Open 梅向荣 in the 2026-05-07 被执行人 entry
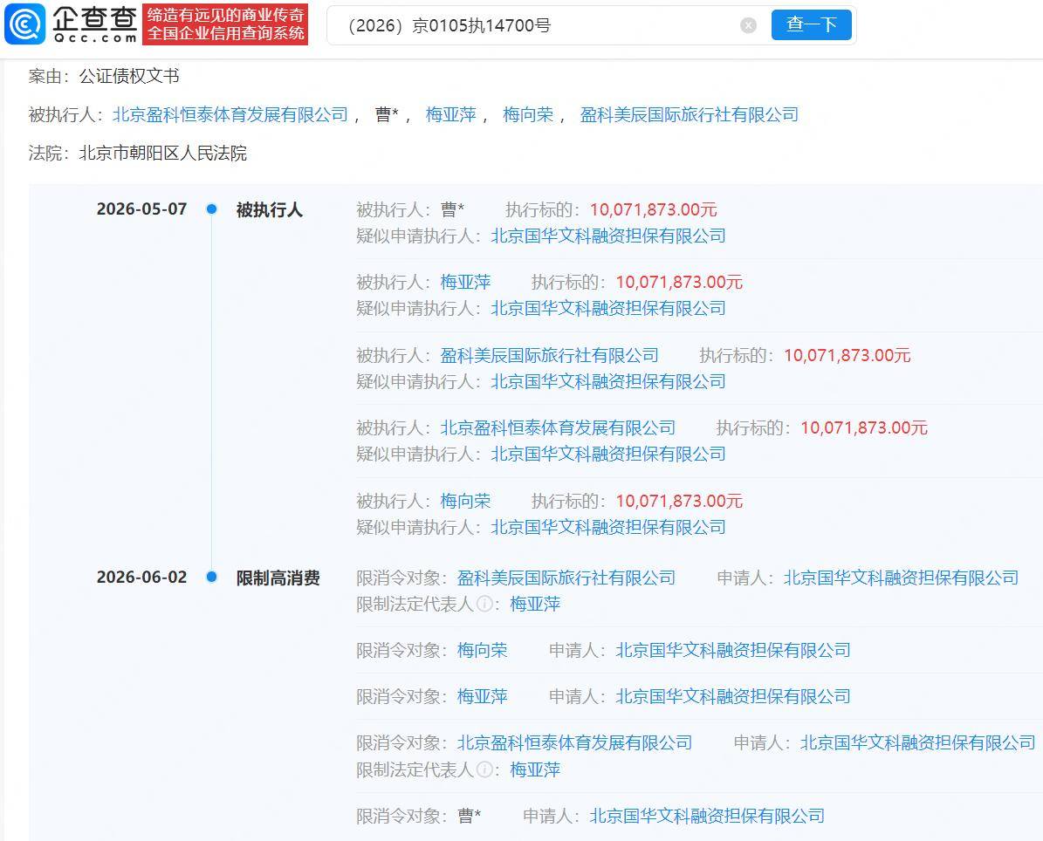 pyautogui.click(x=465, y=501)
